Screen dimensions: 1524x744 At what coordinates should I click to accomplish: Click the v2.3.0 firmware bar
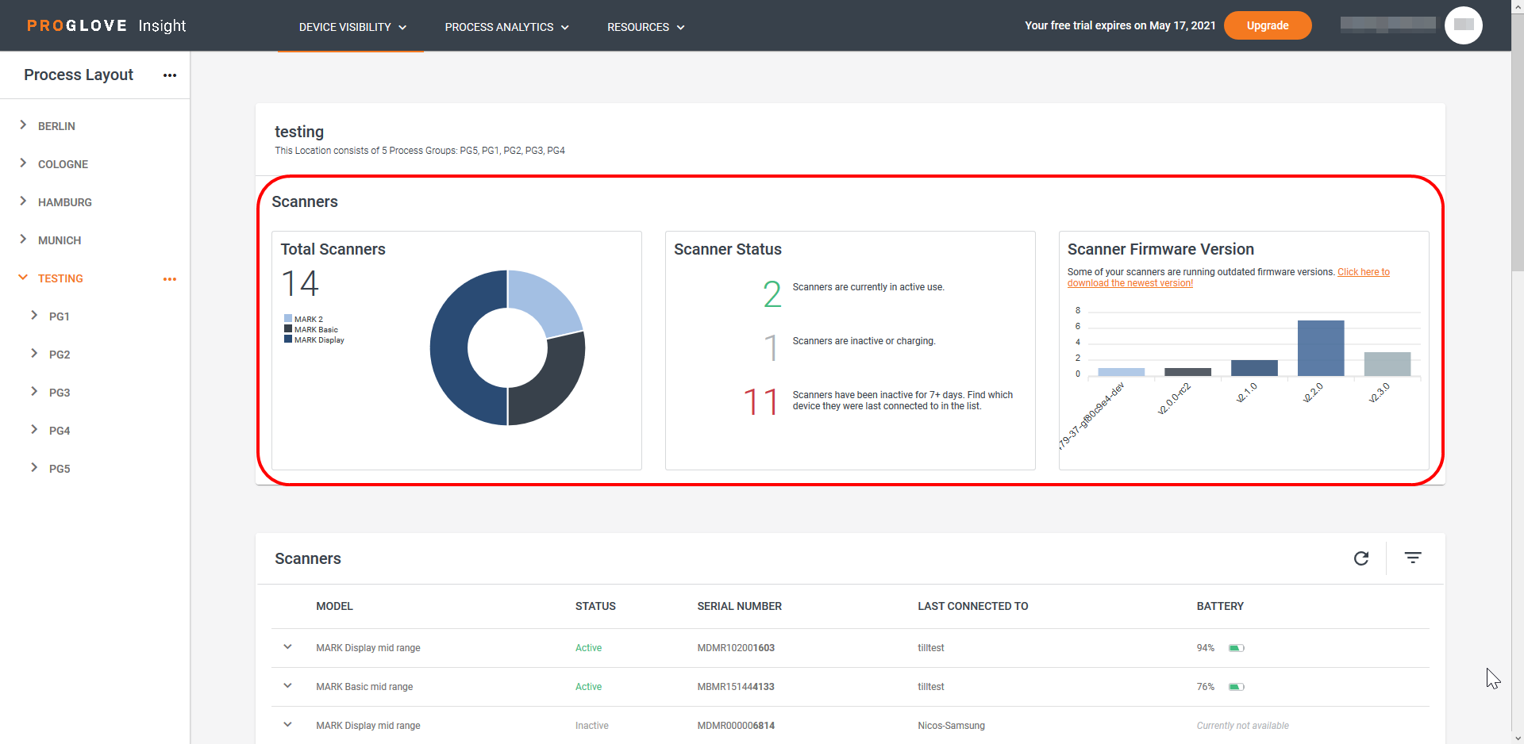[x=1387, y=364]
